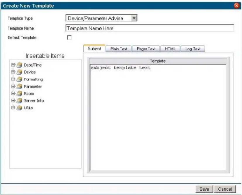Viewport: 242px width, 195px height.
Task: Select the Formatting label in tree
Action: (33, 79)
